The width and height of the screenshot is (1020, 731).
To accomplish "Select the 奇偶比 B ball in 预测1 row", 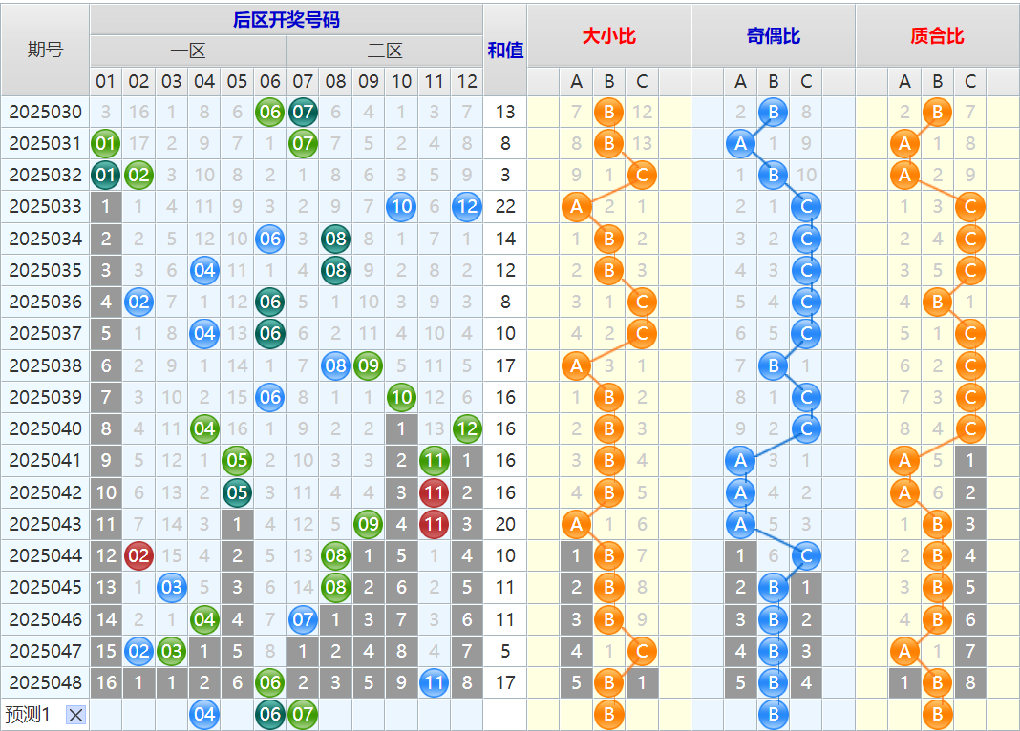I will 774,714.
